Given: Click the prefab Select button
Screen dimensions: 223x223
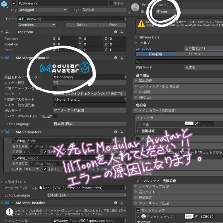Looking at the screenshot, I should coord(81,25).
